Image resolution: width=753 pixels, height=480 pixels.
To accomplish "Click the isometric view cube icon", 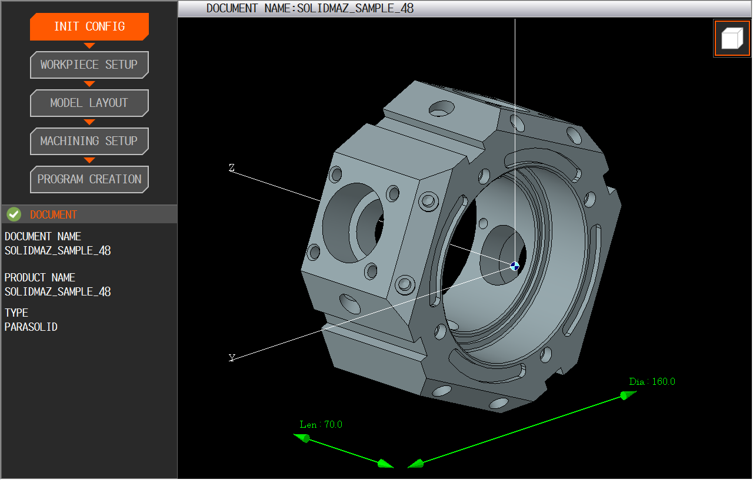I will pos(732,39).
